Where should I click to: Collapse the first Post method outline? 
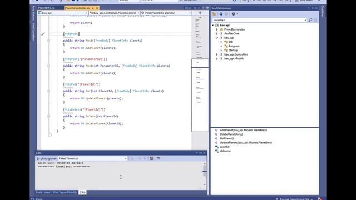tap(48, 41)
